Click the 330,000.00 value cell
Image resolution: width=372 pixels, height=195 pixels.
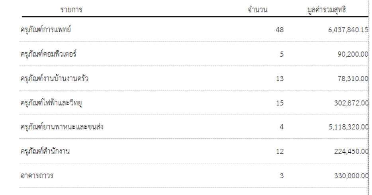[x=349, y=177]
